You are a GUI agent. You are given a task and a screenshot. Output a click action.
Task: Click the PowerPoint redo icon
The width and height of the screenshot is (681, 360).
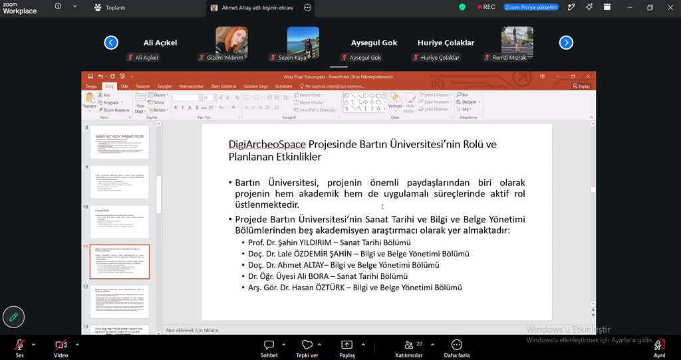click(x=112, y=76)
